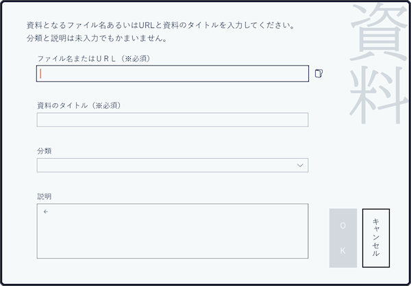Click the 説明 label above text area
The width and height of the screenshot is (411, 286).
pyautogui.click(x=44, y=196)
